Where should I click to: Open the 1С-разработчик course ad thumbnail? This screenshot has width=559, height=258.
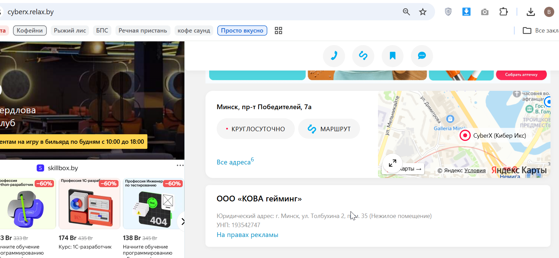89,203
